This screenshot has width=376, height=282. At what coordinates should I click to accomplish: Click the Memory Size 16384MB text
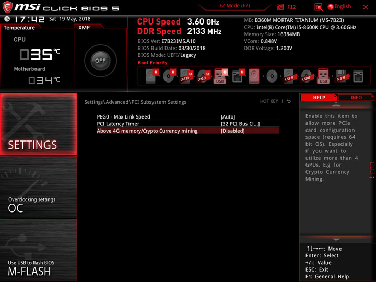pyautogui.click(x=272, y=34)
